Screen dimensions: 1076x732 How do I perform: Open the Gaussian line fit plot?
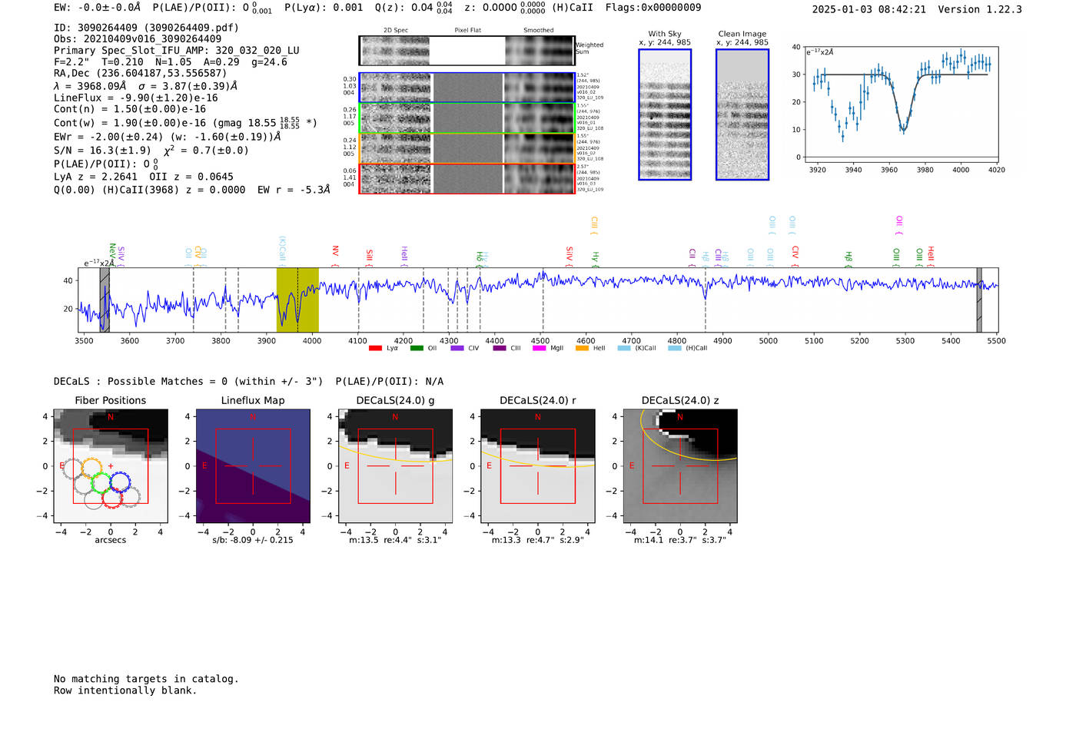click(901, 104)
